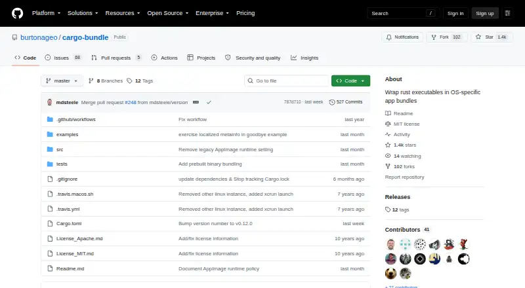The height and width of the screenshot is (288, 525).
Task: Open the master branch dropdown
Action: pos(62,81)
